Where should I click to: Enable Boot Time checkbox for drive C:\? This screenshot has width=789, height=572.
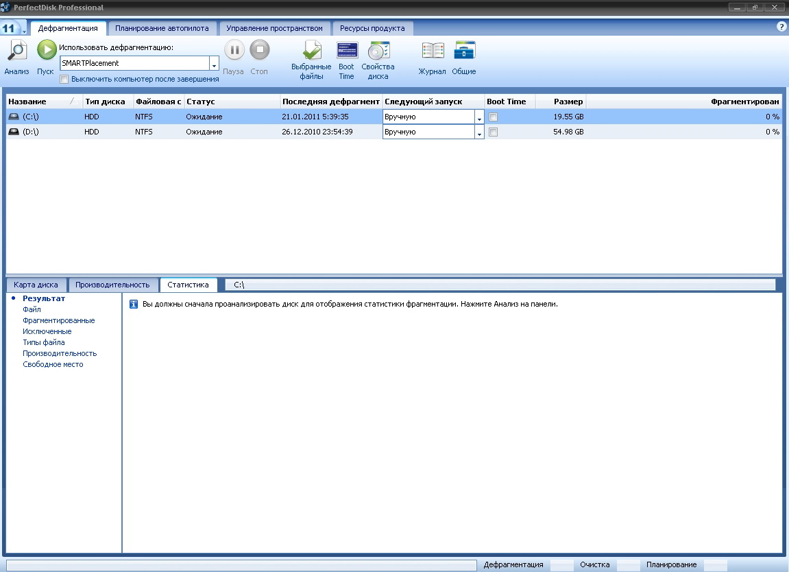click(493, 117)
